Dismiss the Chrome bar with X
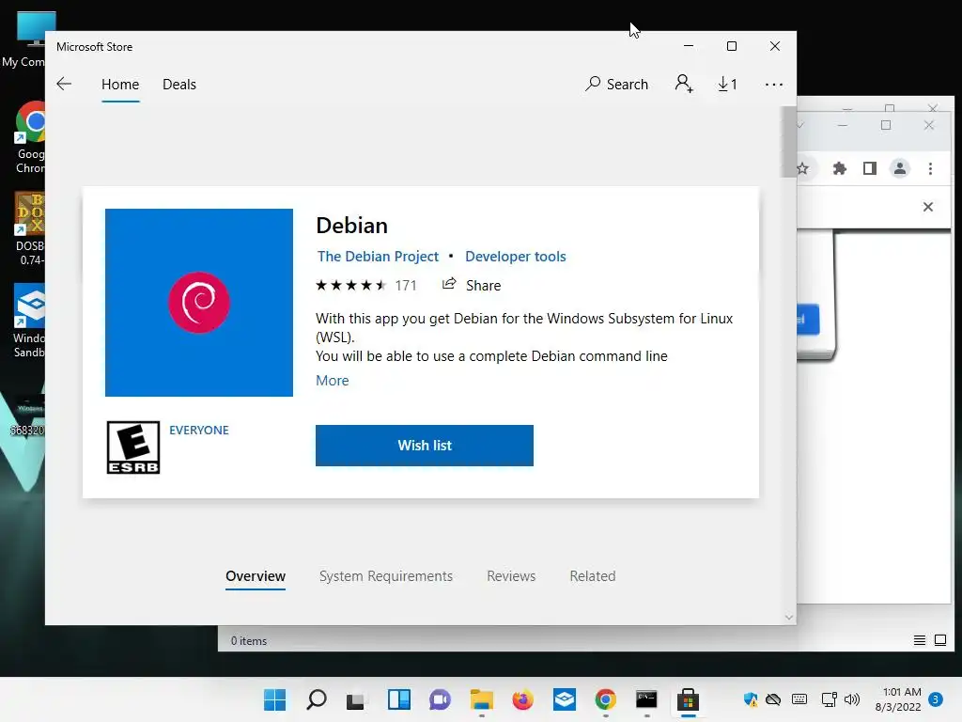The width and height of the screenshot is (962, 722). [x=927, y=207]
